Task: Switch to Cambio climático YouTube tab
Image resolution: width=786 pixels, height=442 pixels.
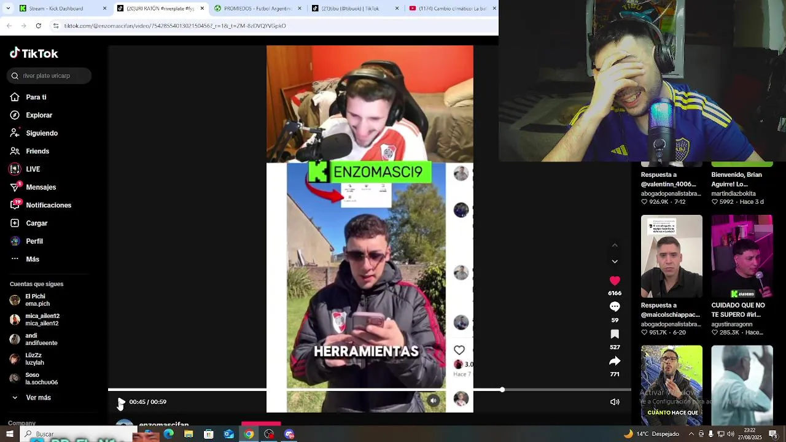Action: point(453,9)
